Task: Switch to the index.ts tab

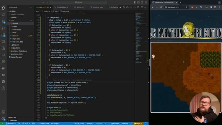Action: tap(113, 7)
